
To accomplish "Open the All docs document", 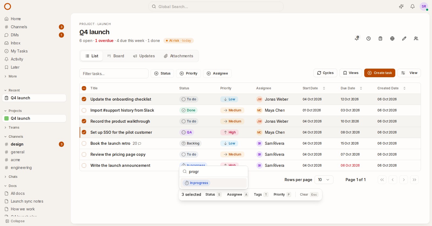I will click(x=34, y=193).
